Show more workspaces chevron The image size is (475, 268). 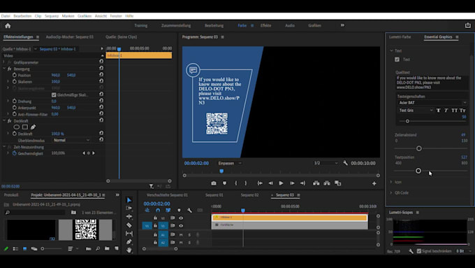tap(342, 25)
